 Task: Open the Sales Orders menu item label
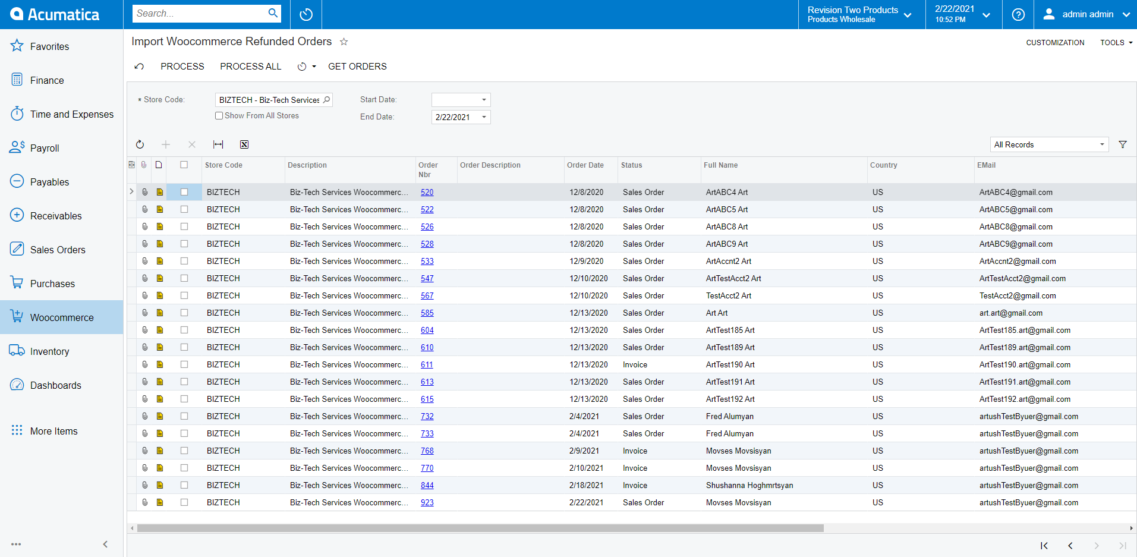click(58, 250)
